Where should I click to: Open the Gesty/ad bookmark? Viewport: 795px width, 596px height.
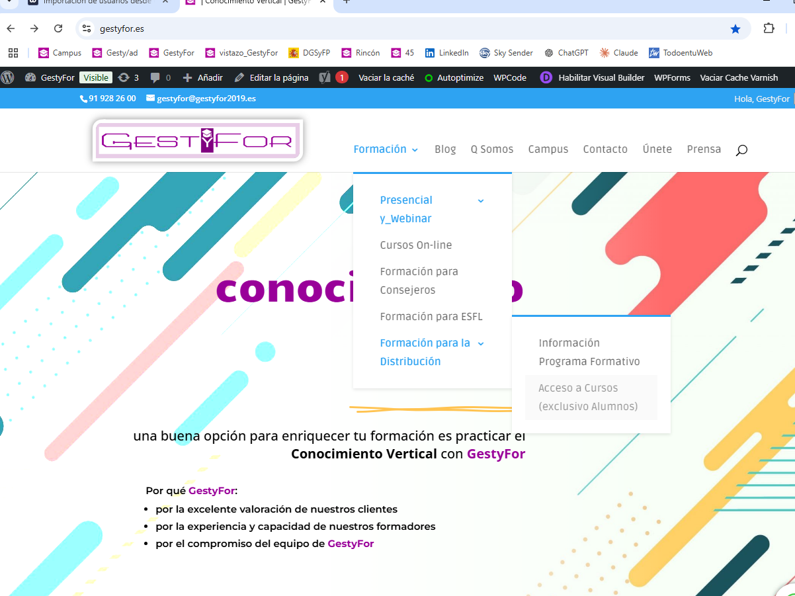(x=115, y=53)
